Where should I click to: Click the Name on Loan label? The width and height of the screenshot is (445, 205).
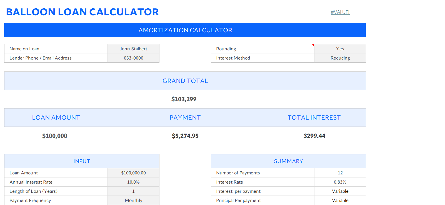point(24,49)
